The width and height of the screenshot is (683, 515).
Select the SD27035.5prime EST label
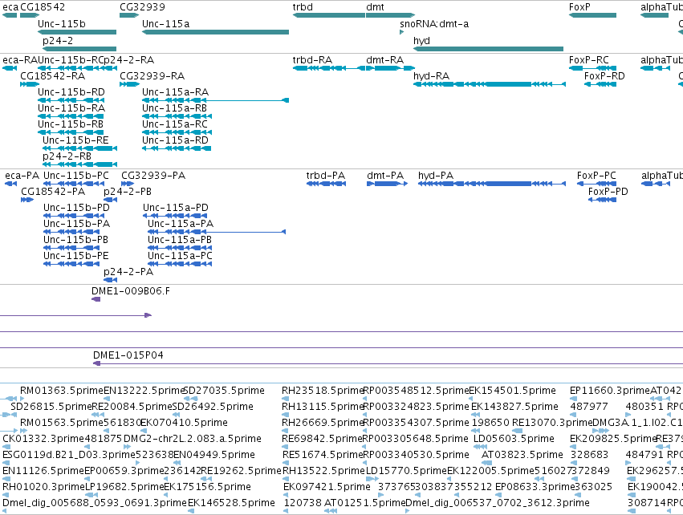point(224,391)
